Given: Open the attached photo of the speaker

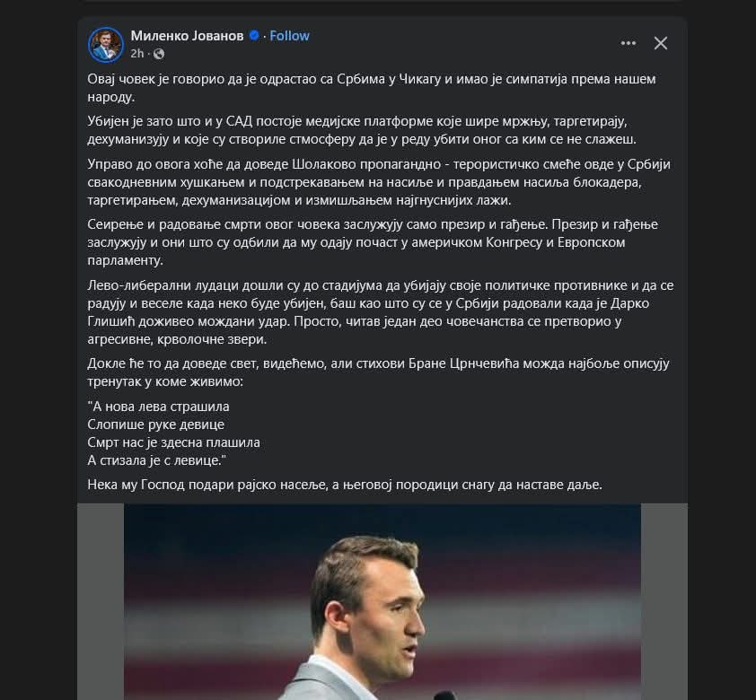Looking at the screenshot, I should pos(382,601).
